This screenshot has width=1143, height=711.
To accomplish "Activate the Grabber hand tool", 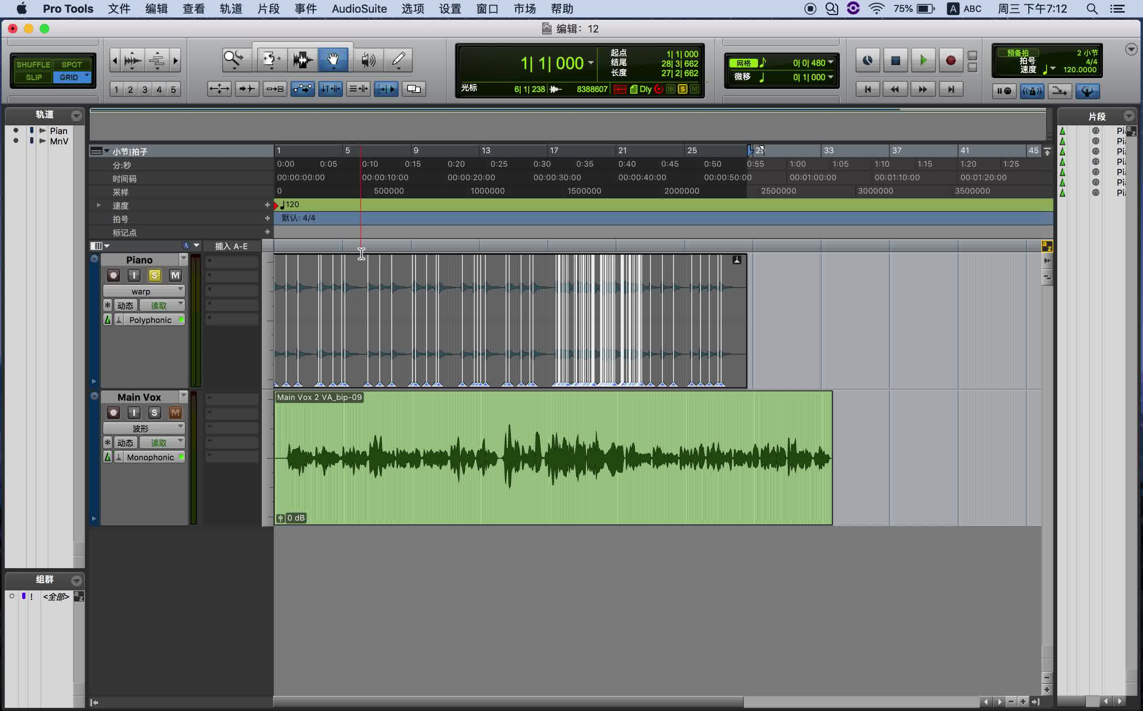I will [x=333, y=60].
